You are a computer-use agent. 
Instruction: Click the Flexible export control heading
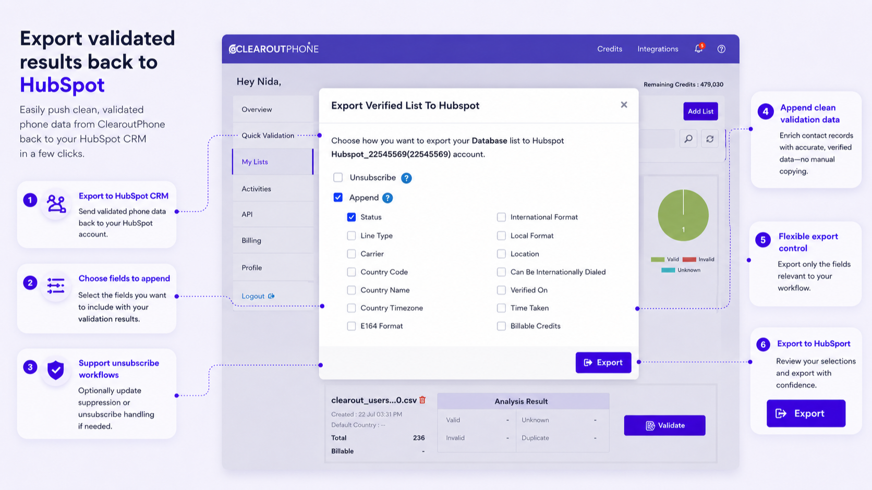click(808, 242)
